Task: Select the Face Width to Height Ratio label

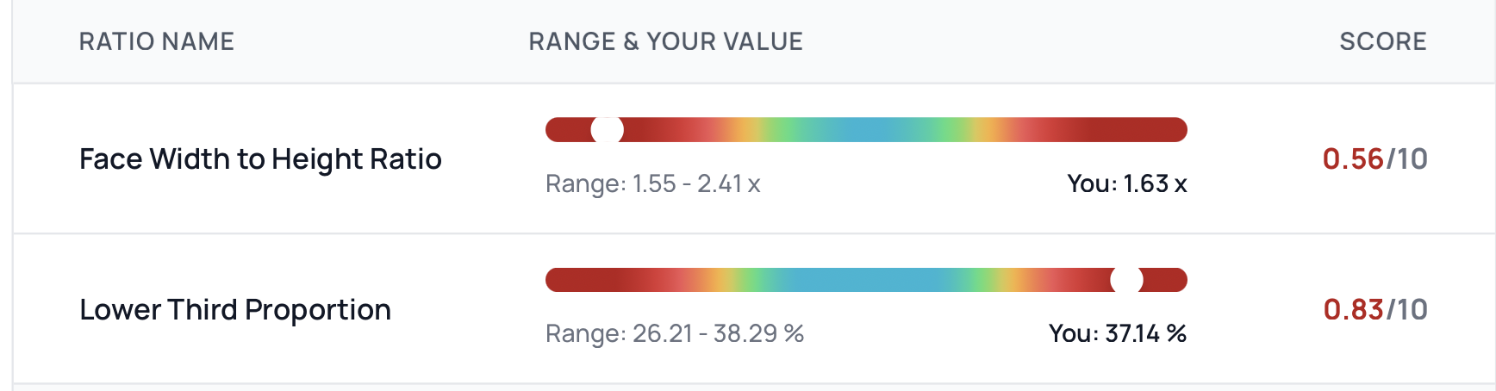Action: pos(260,159)
